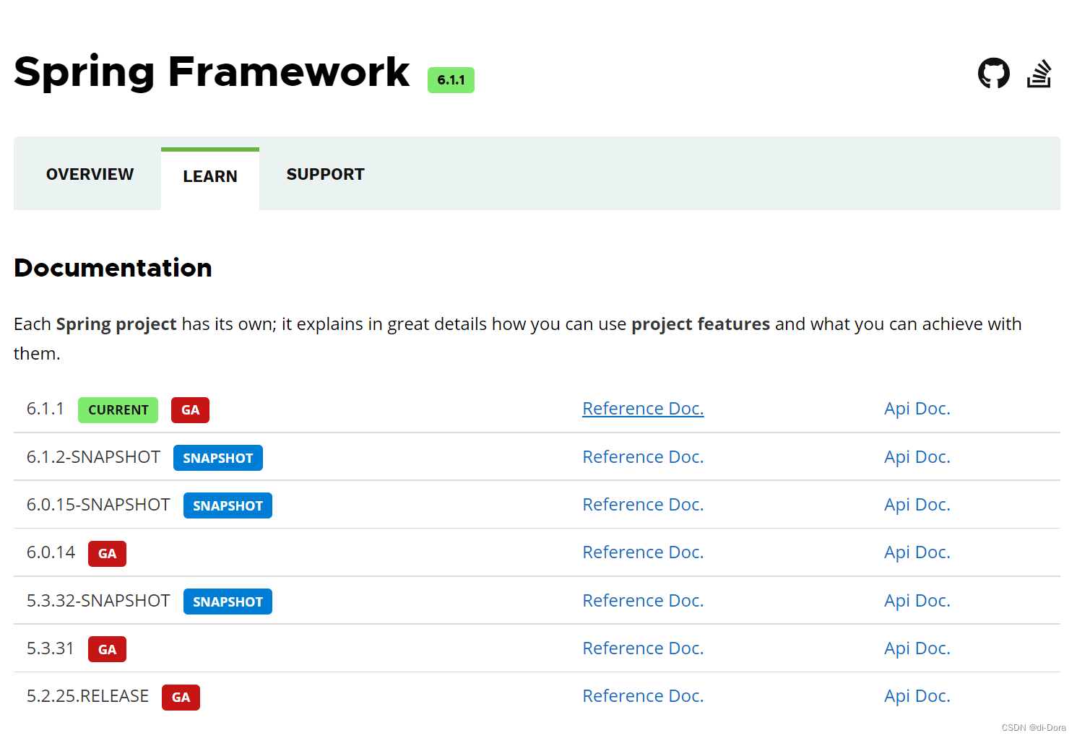Click the GA badge next to 6.0.14
This screenshot has width=1077, height=738.
[x=107, y=554]
